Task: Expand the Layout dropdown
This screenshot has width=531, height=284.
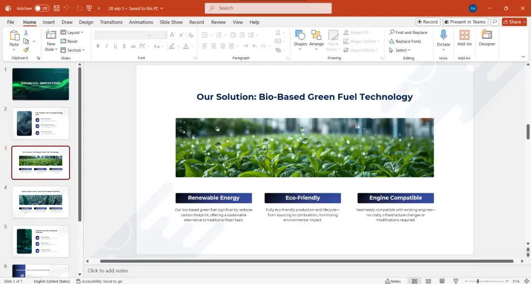Action: point(72,32)
